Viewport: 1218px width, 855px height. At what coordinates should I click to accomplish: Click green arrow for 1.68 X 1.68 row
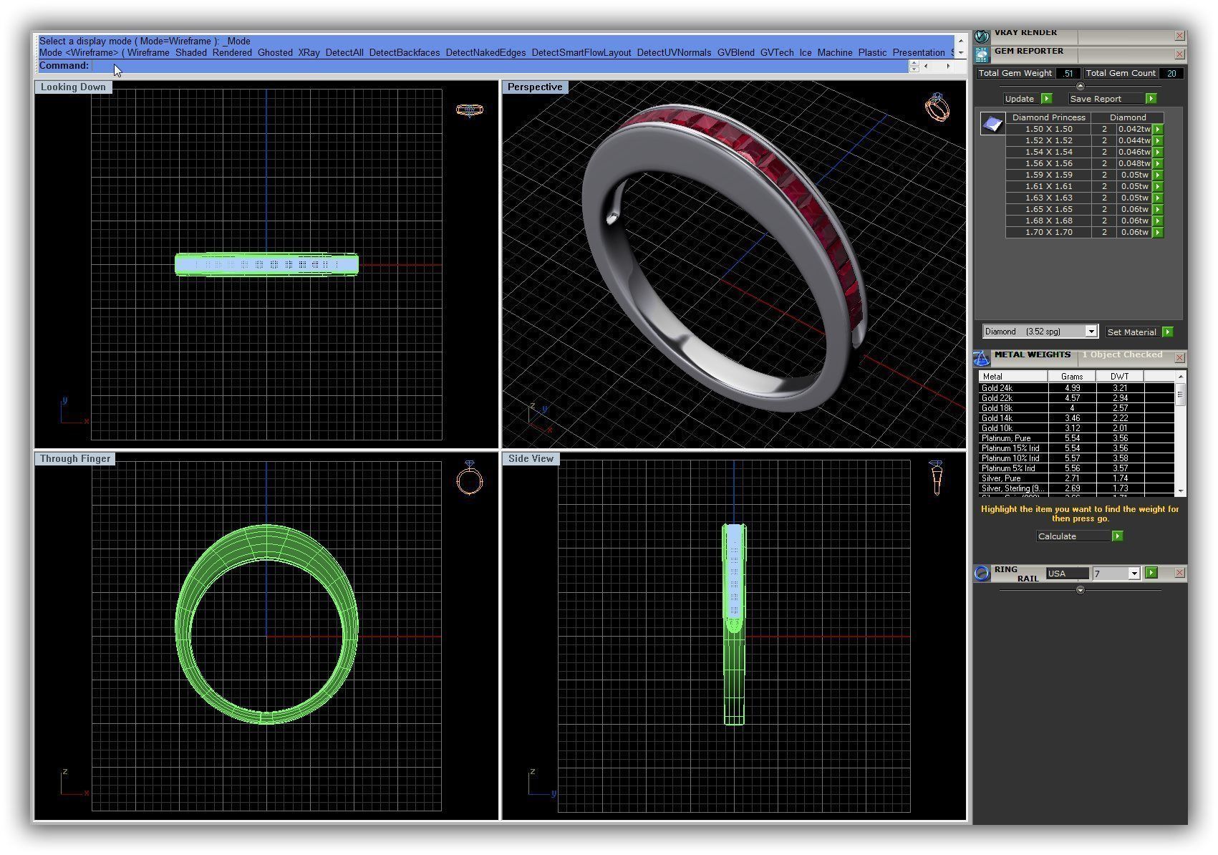pyautogui.click(x=1158, y=221)
